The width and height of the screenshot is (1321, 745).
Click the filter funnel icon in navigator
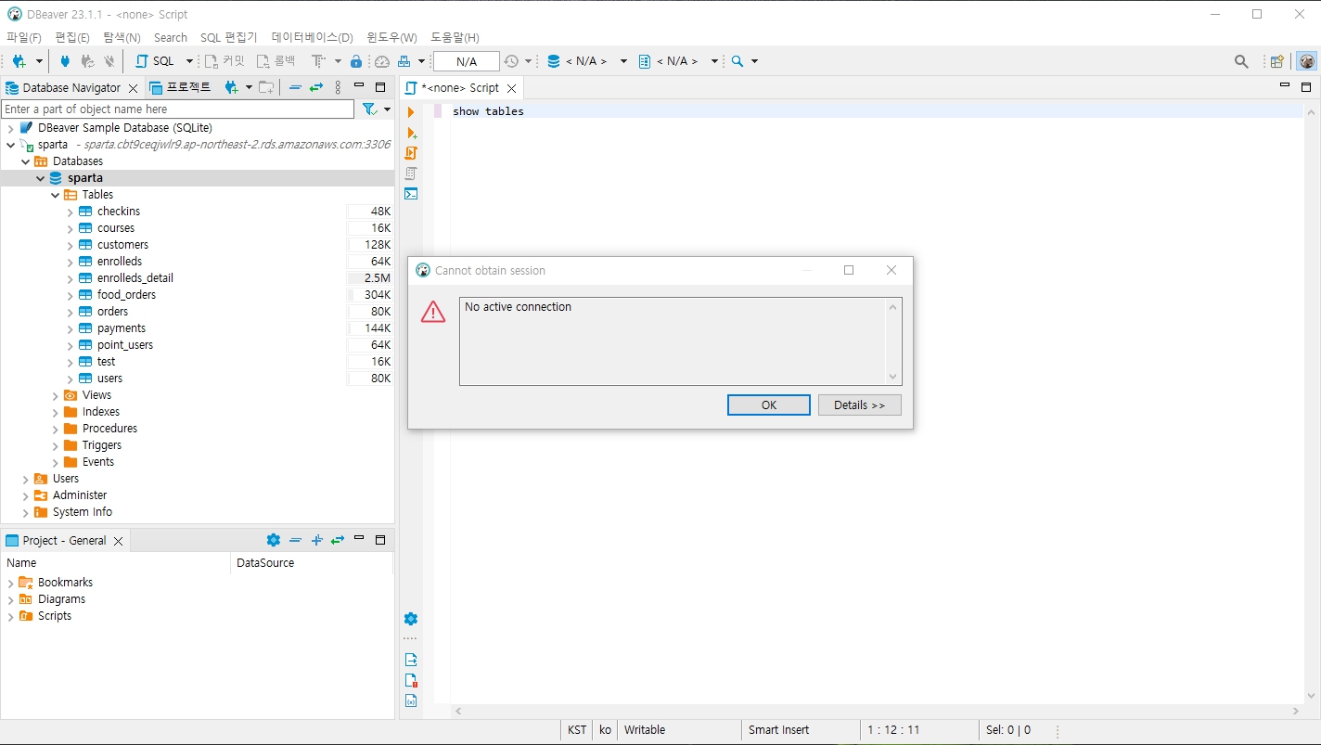point(370,109)
